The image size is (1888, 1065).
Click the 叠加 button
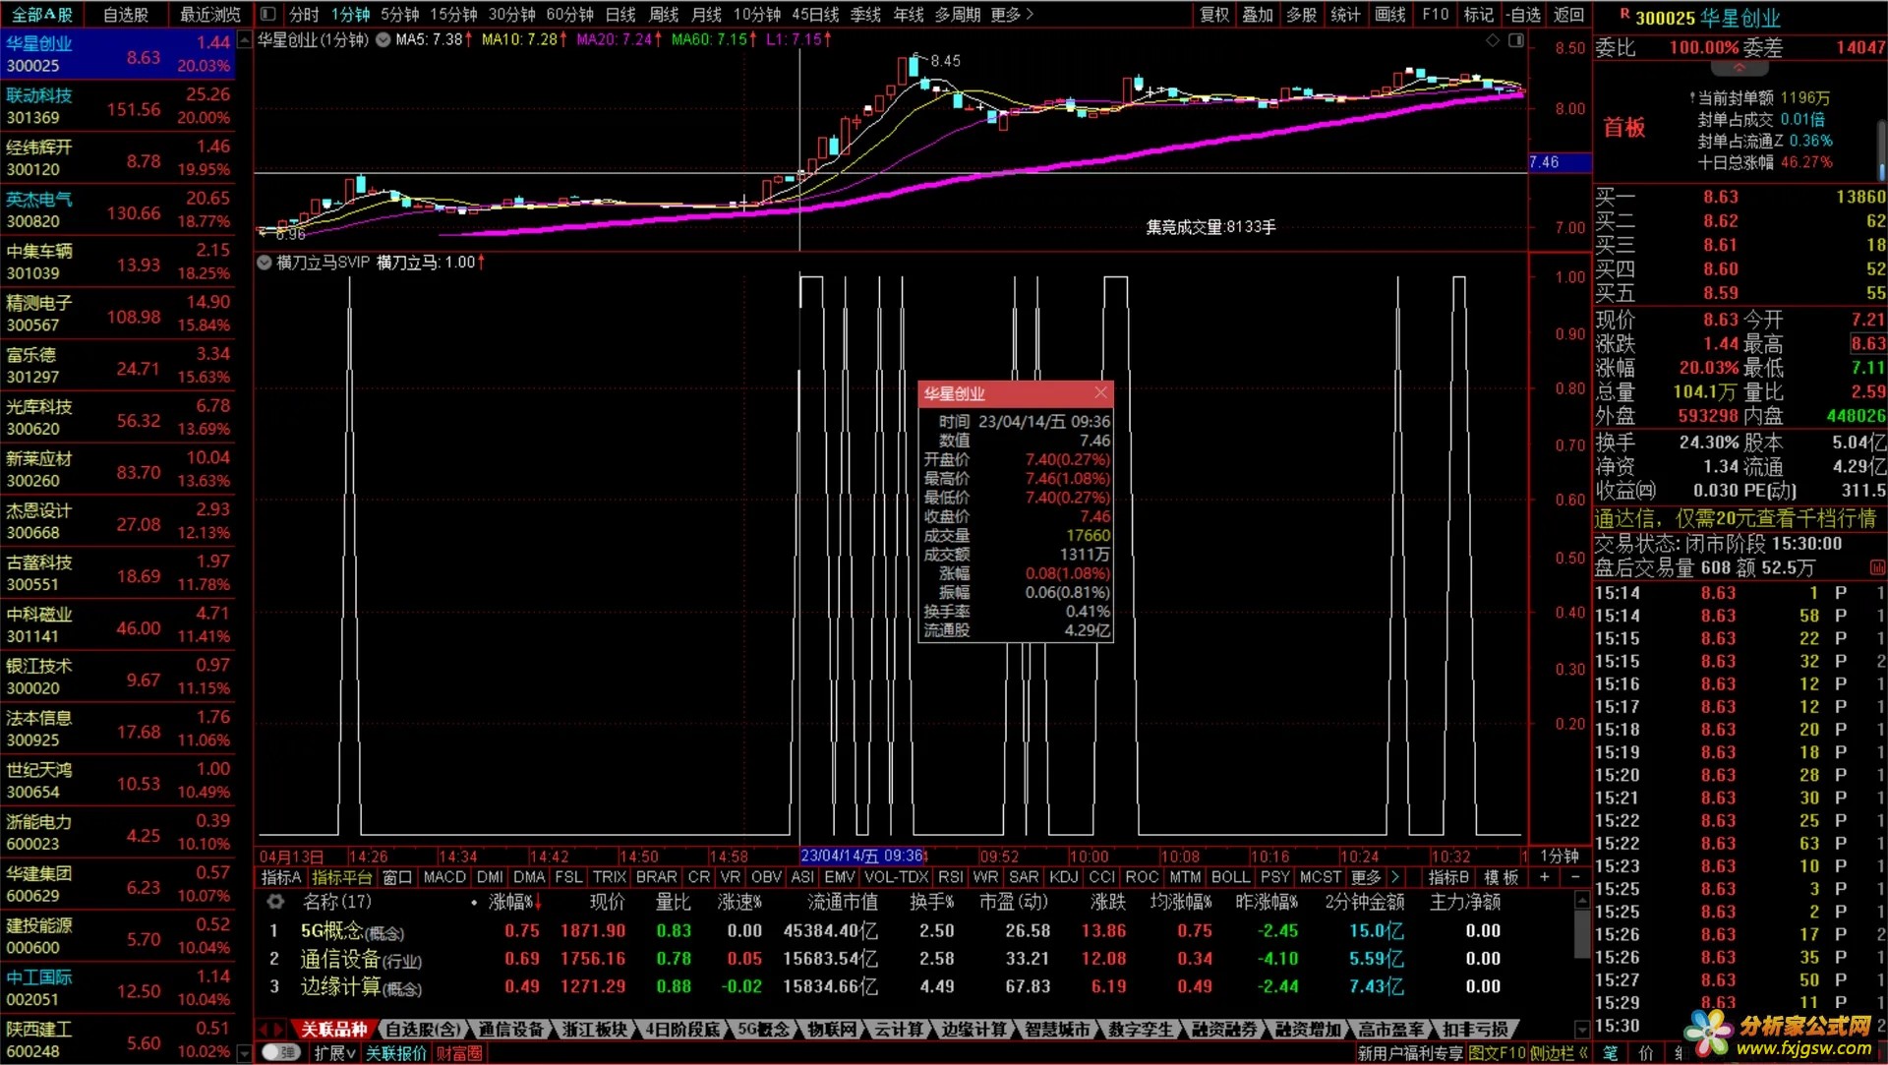[1258, 14]
